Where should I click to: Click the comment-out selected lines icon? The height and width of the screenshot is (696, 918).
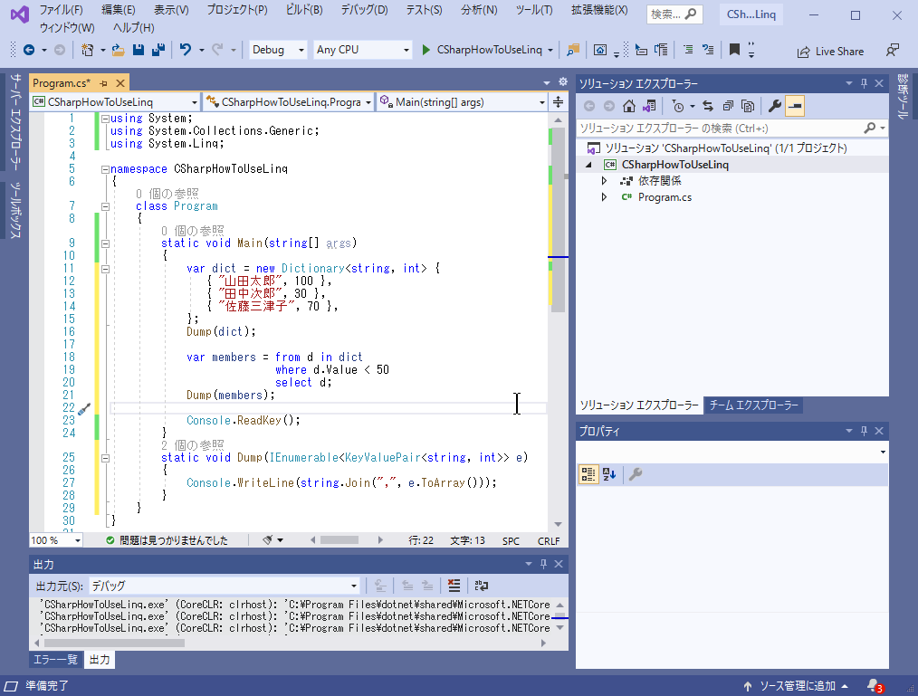tap(688, 51)
